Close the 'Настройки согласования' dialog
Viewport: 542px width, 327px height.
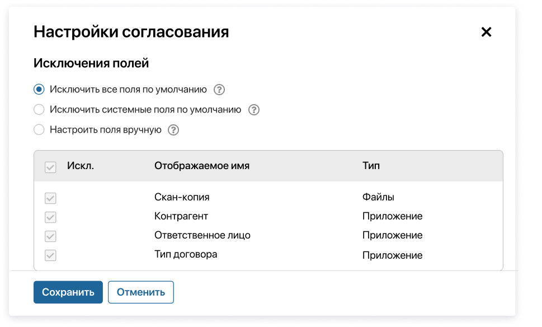[x=486, y=32]
